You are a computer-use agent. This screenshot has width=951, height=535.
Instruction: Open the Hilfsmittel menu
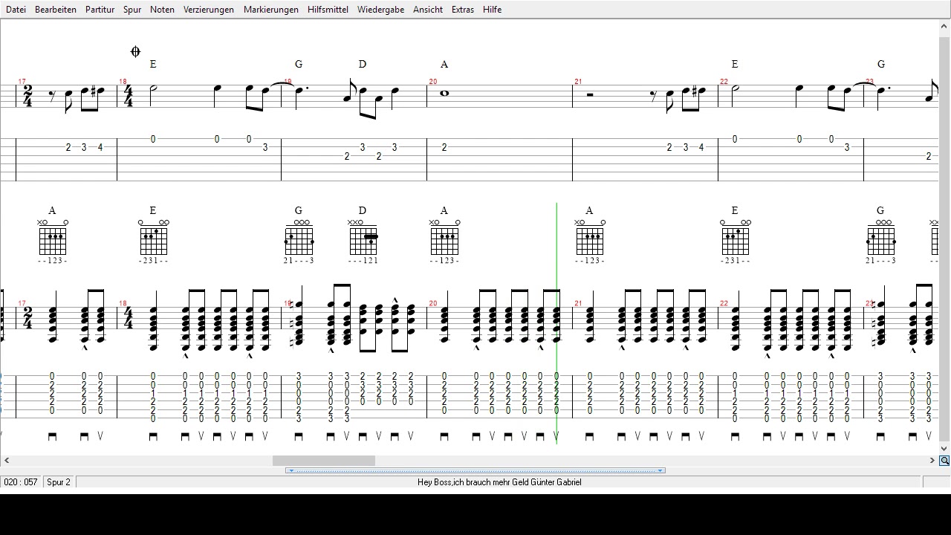point(328,10)
